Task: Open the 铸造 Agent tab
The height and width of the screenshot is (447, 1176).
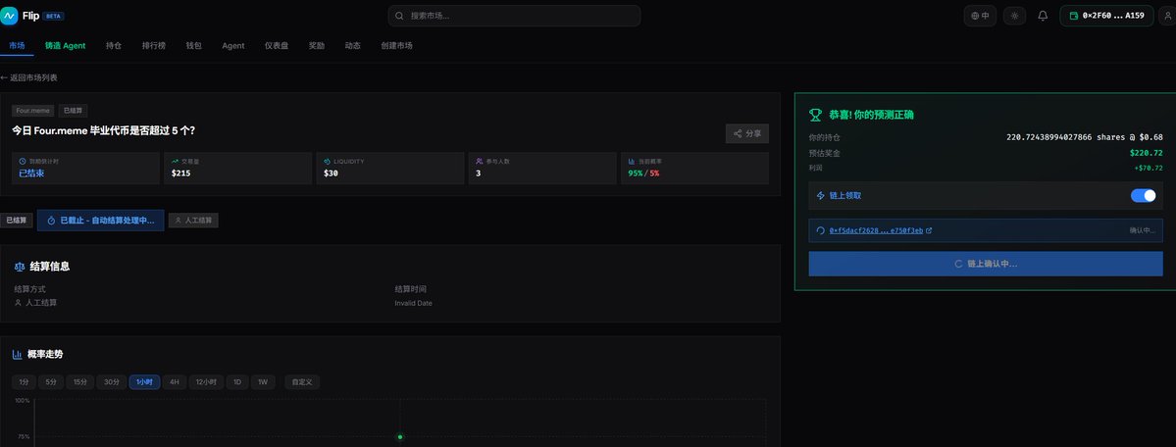Action: [x=66, y=46]
